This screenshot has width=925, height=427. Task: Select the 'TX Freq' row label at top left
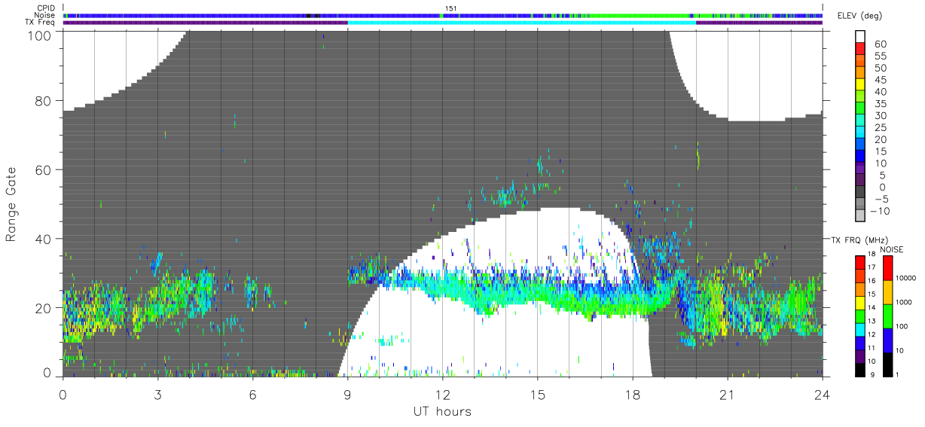pos(41,23)
